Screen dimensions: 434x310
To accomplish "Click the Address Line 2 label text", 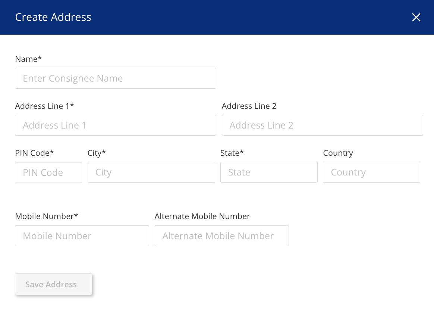I will click(249, 106).
